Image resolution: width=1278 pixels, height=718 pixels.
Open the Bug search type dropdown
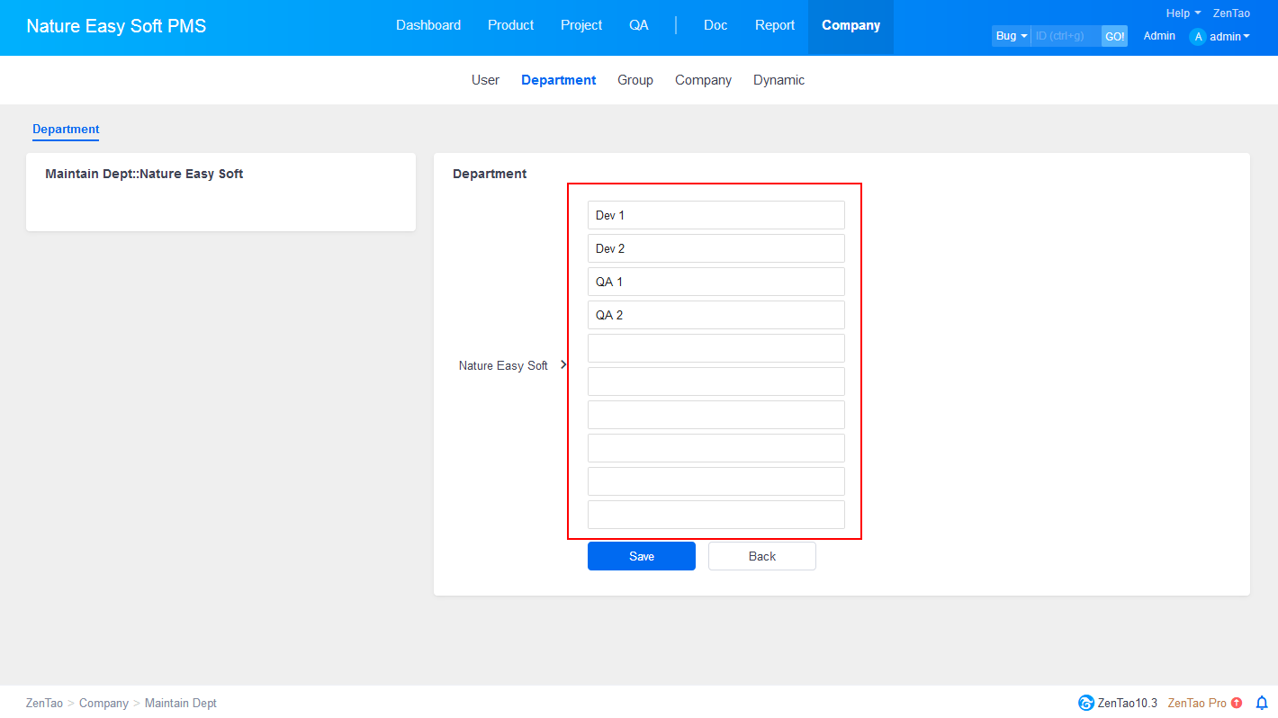pyautogui.click(x=1011, y=36)
